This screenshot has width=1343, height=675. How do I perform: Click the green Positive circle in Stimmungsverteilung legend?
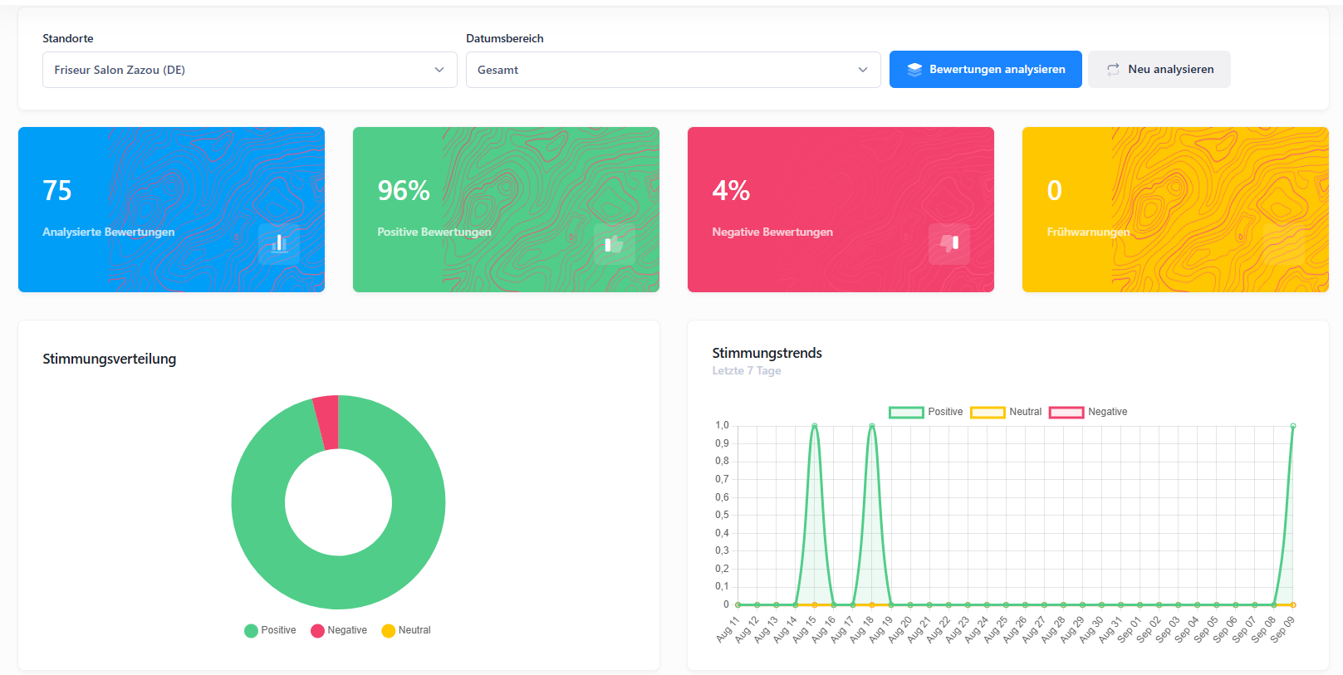pos(251,631)
